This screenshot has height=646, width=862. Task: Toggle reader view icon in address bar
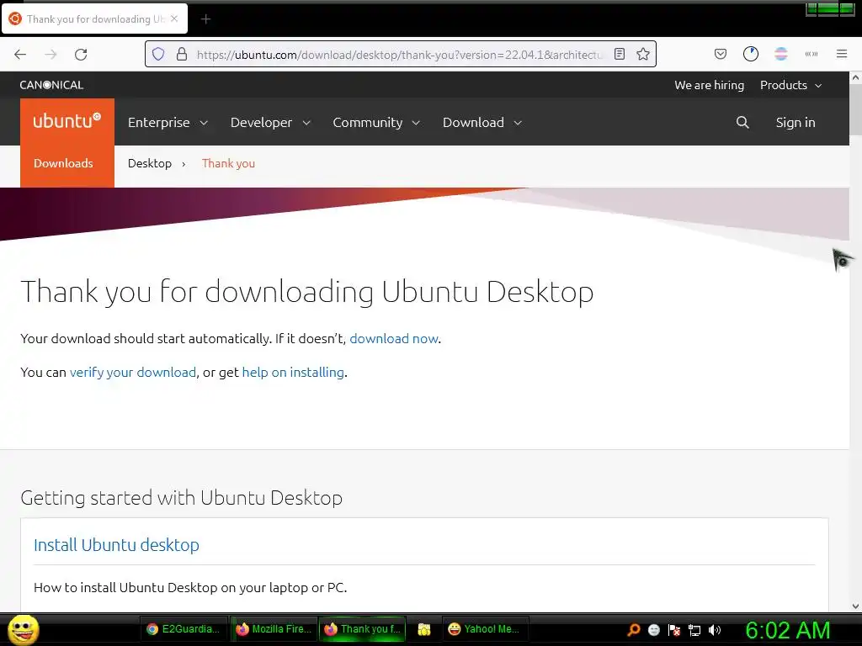[x=620, y=54]
